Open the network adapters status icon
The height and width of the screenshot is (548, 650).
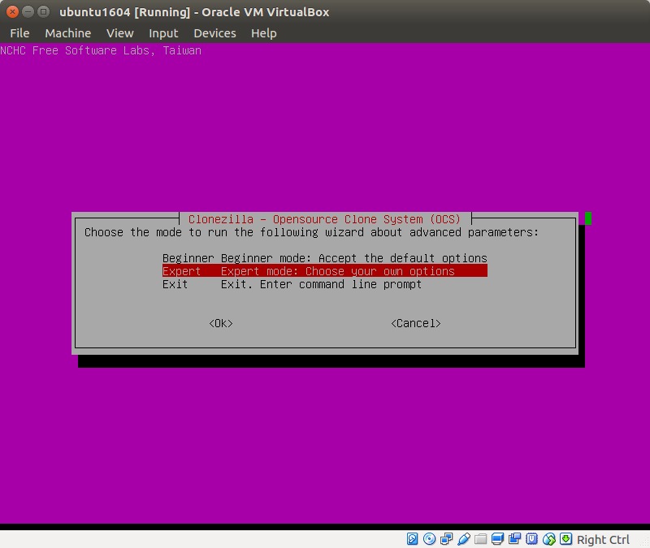[x=447, y=539]
